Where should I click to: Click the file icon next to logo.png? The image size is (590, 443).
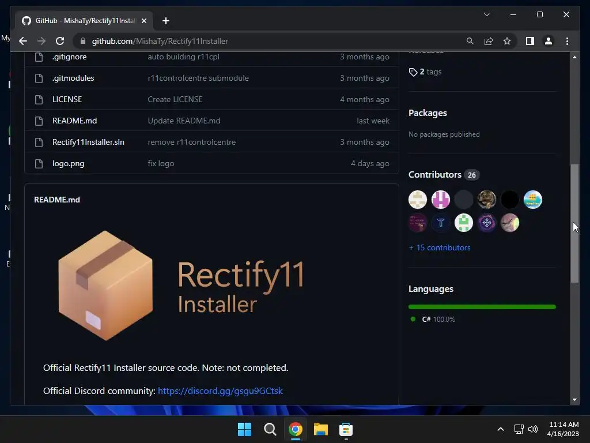pyautogui.click(x=39, y=163)
